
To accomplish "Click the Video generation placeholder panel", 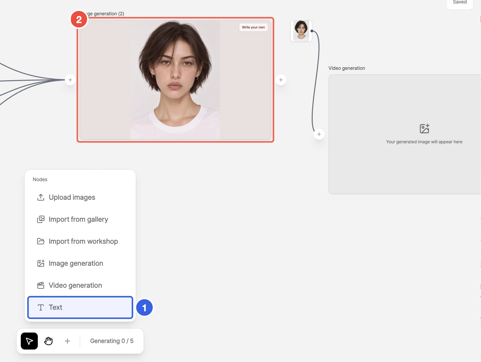I will (x=405, y=134).
